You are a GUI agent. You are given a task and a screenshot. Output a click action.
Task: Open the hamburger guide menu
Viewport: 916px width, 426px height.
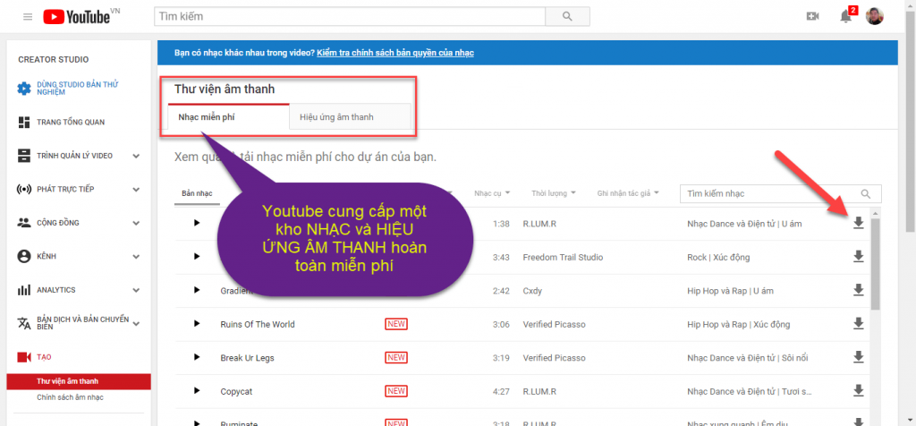tap(28, 16)
